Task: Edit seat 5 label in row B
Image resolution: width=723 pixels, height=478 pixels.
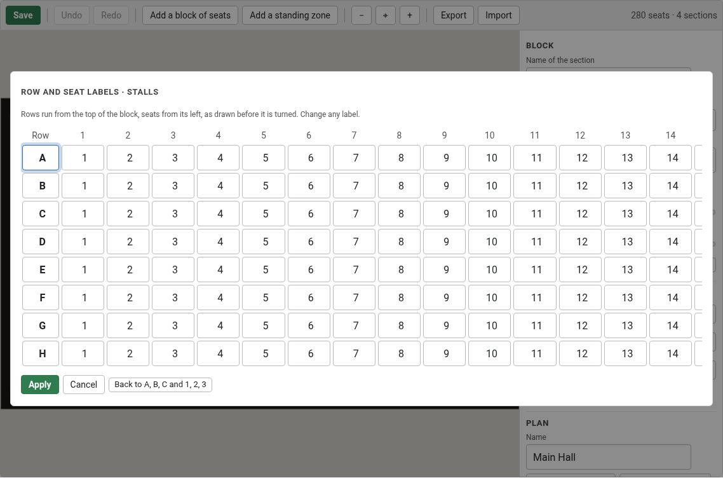Action: 264,186
